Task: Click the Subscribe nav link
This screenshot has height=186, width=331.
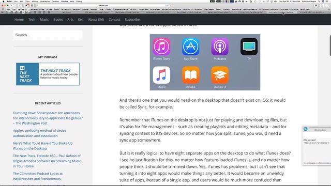Action: (x=132, y=20)
